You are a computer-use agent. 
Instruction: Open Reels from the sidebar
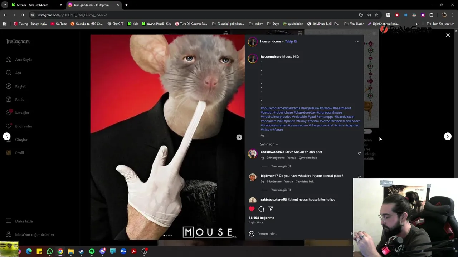click(x=15, y=100)
